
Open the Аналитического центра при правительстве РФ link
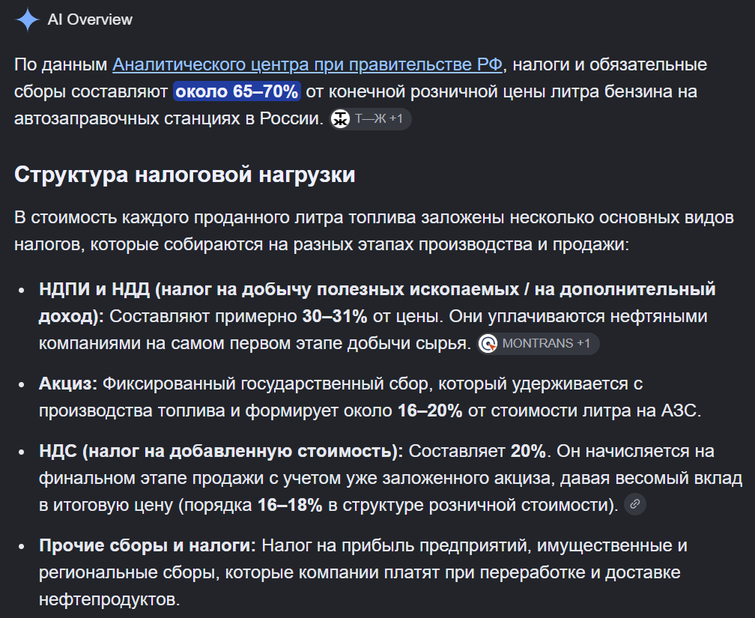pyautogui.click(x=307, y=64)
